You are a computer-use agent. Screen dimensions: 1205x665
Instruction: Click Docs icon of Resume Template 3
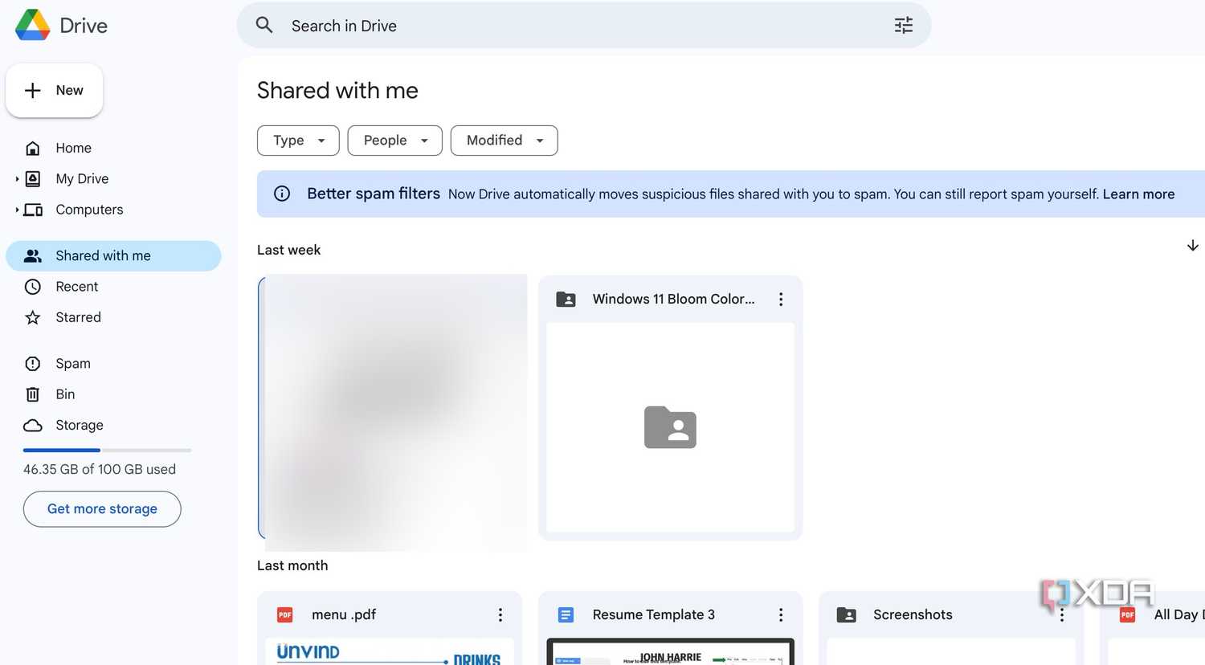tap(566, 615)
